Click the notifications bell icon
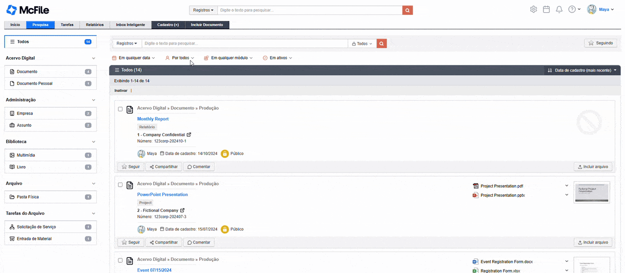The image size is (625, 273). [559, 9]
